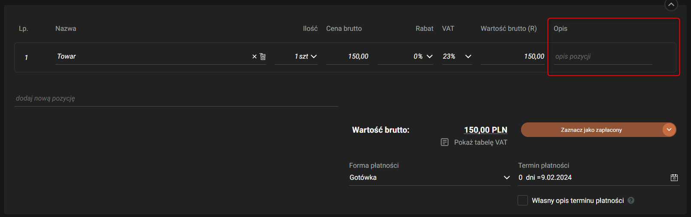The image size is (691, 217).
Task: Click the help icon beside Własny opis terminu płatności
Action: click(631, 200)
